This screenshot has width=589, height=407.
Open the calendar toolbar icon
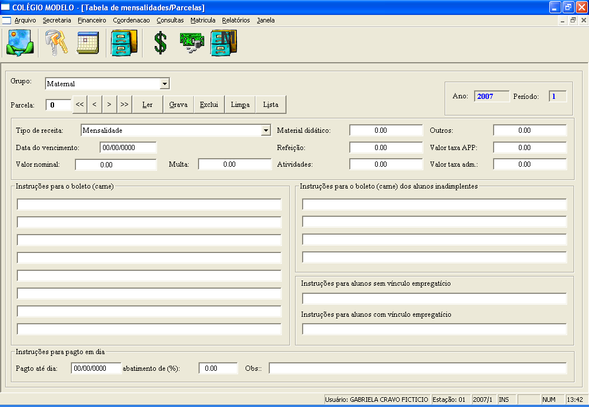(x=88, y=43)
